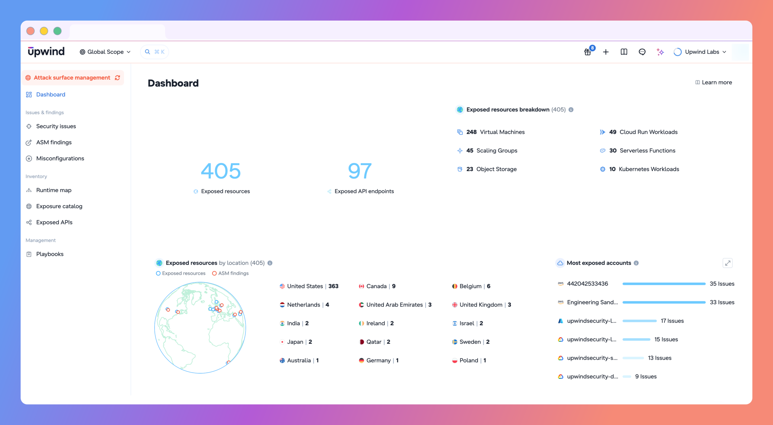The image size is (773, 425).
Task: Toggle the Exposed resources map legend
Action: point(181,273)
